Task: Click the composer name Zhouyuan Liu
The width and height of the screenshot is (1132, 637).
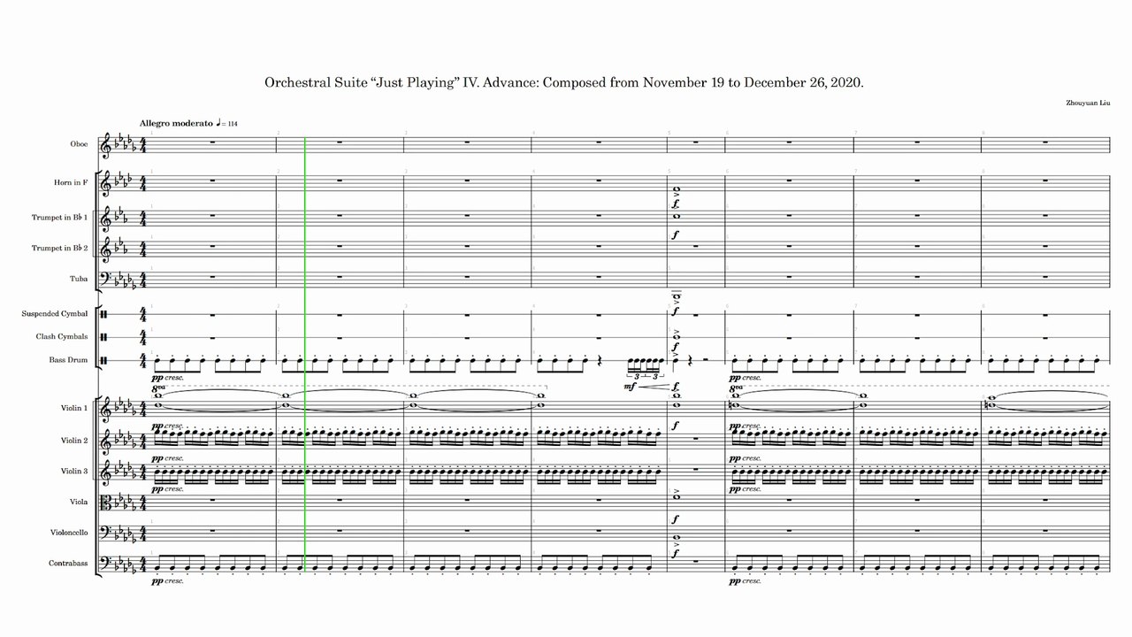Action: coord(1088,104)
